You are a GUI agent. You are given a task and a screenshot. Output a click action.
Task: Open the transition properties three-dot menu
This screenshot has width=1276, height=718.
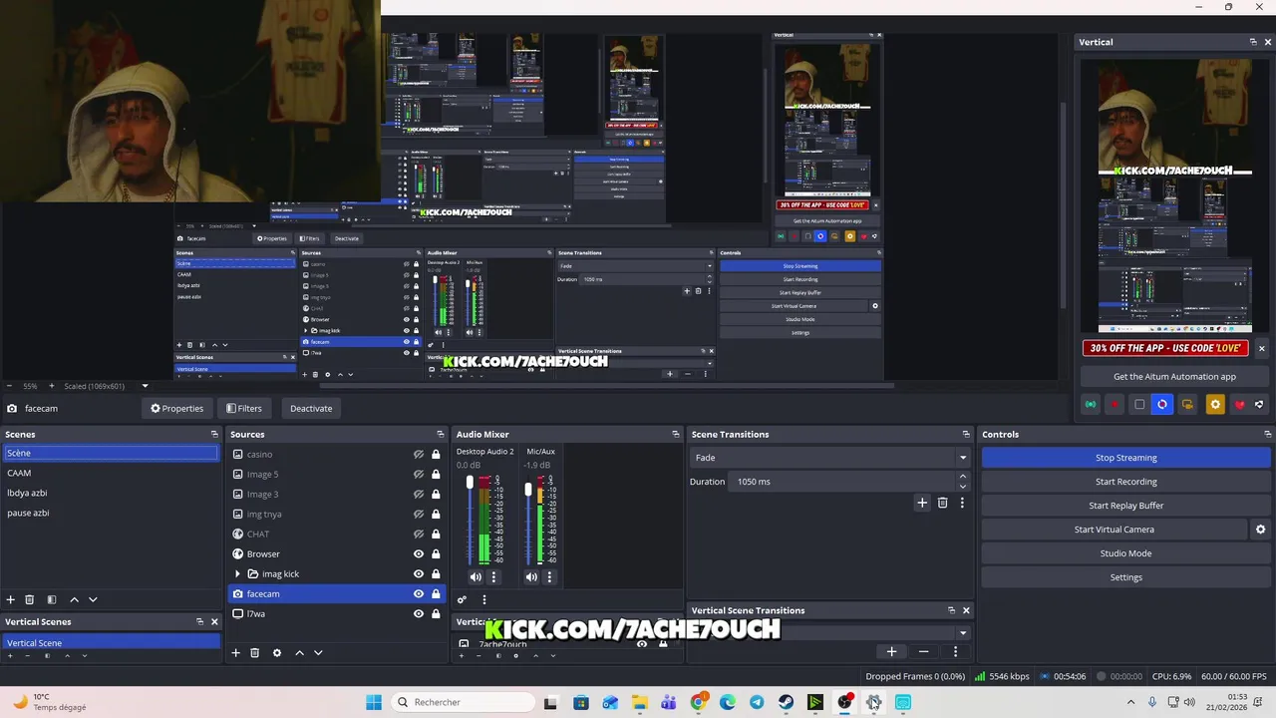962,503
